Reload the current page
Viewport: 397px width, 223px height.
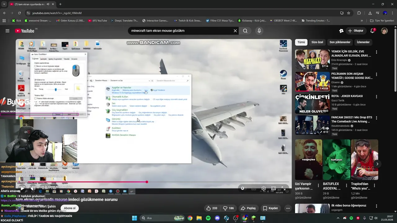click(x=19, y=13)
